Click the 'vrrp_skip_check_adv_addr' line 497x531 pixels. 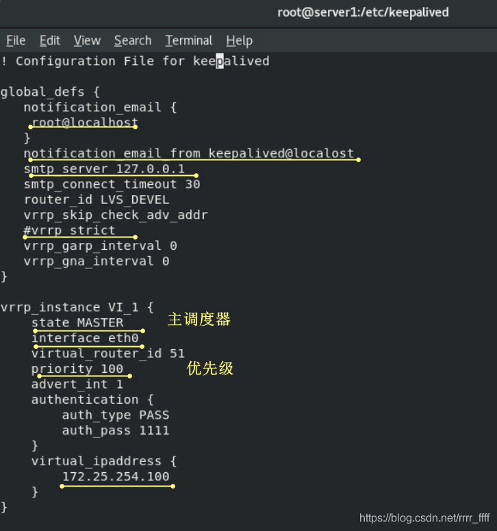coord(116,215)
